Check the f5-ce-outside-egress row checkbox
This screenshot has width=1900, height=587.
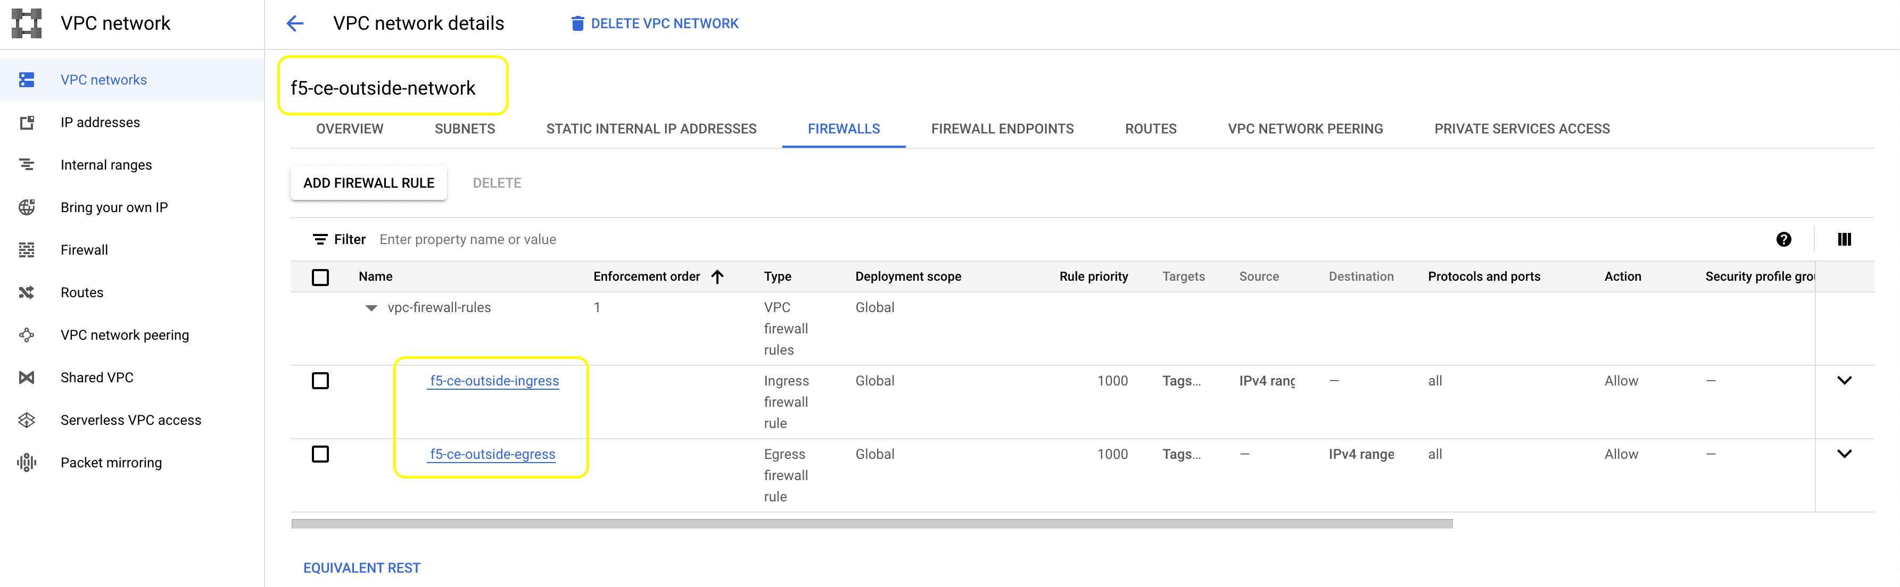[x=320, y=454]
